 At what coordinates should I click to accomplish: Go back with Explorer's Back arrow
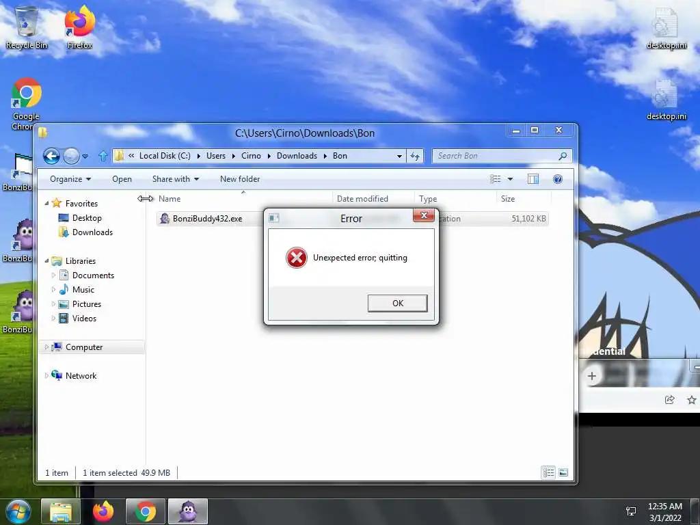click(51, 156)
